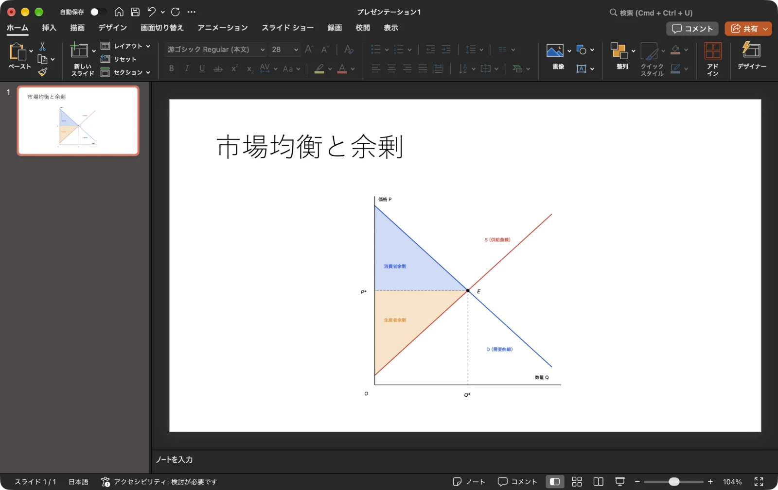Open the Design (デザイン) tab
Screen dimensions: 778x490
(112, 28)
